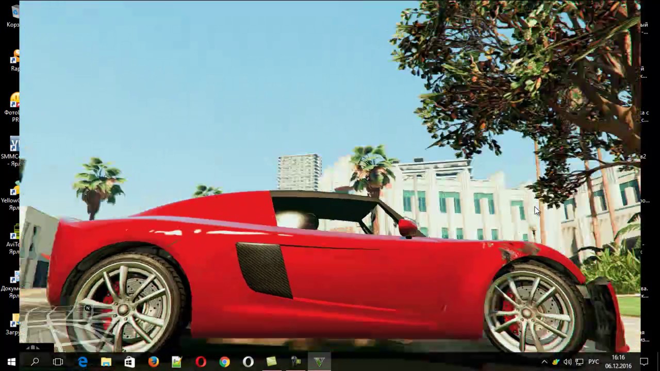Open the notepad-with-pencil taskbar app
Image resolution: width=660 pixels, height=371 pixels.
pyautogui.click(x=177, y=362)
